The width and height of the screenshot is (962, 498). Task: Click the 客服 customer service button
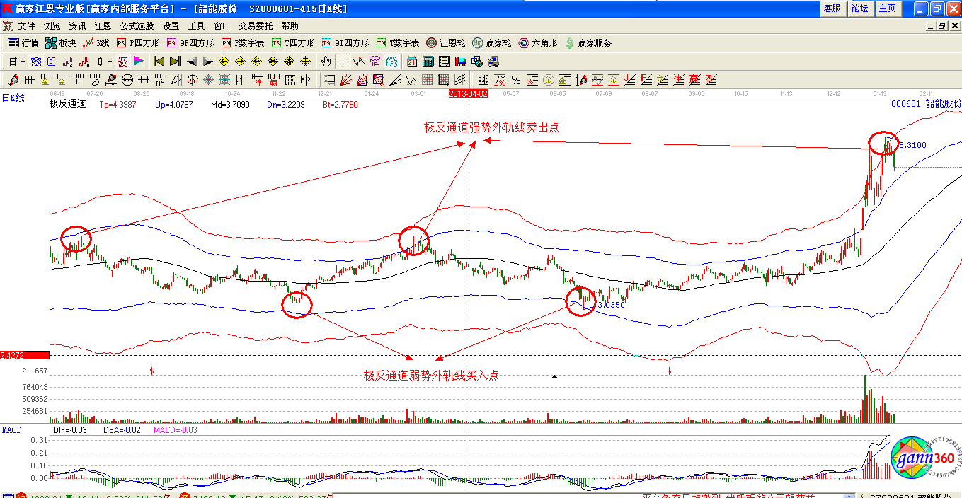831,8
